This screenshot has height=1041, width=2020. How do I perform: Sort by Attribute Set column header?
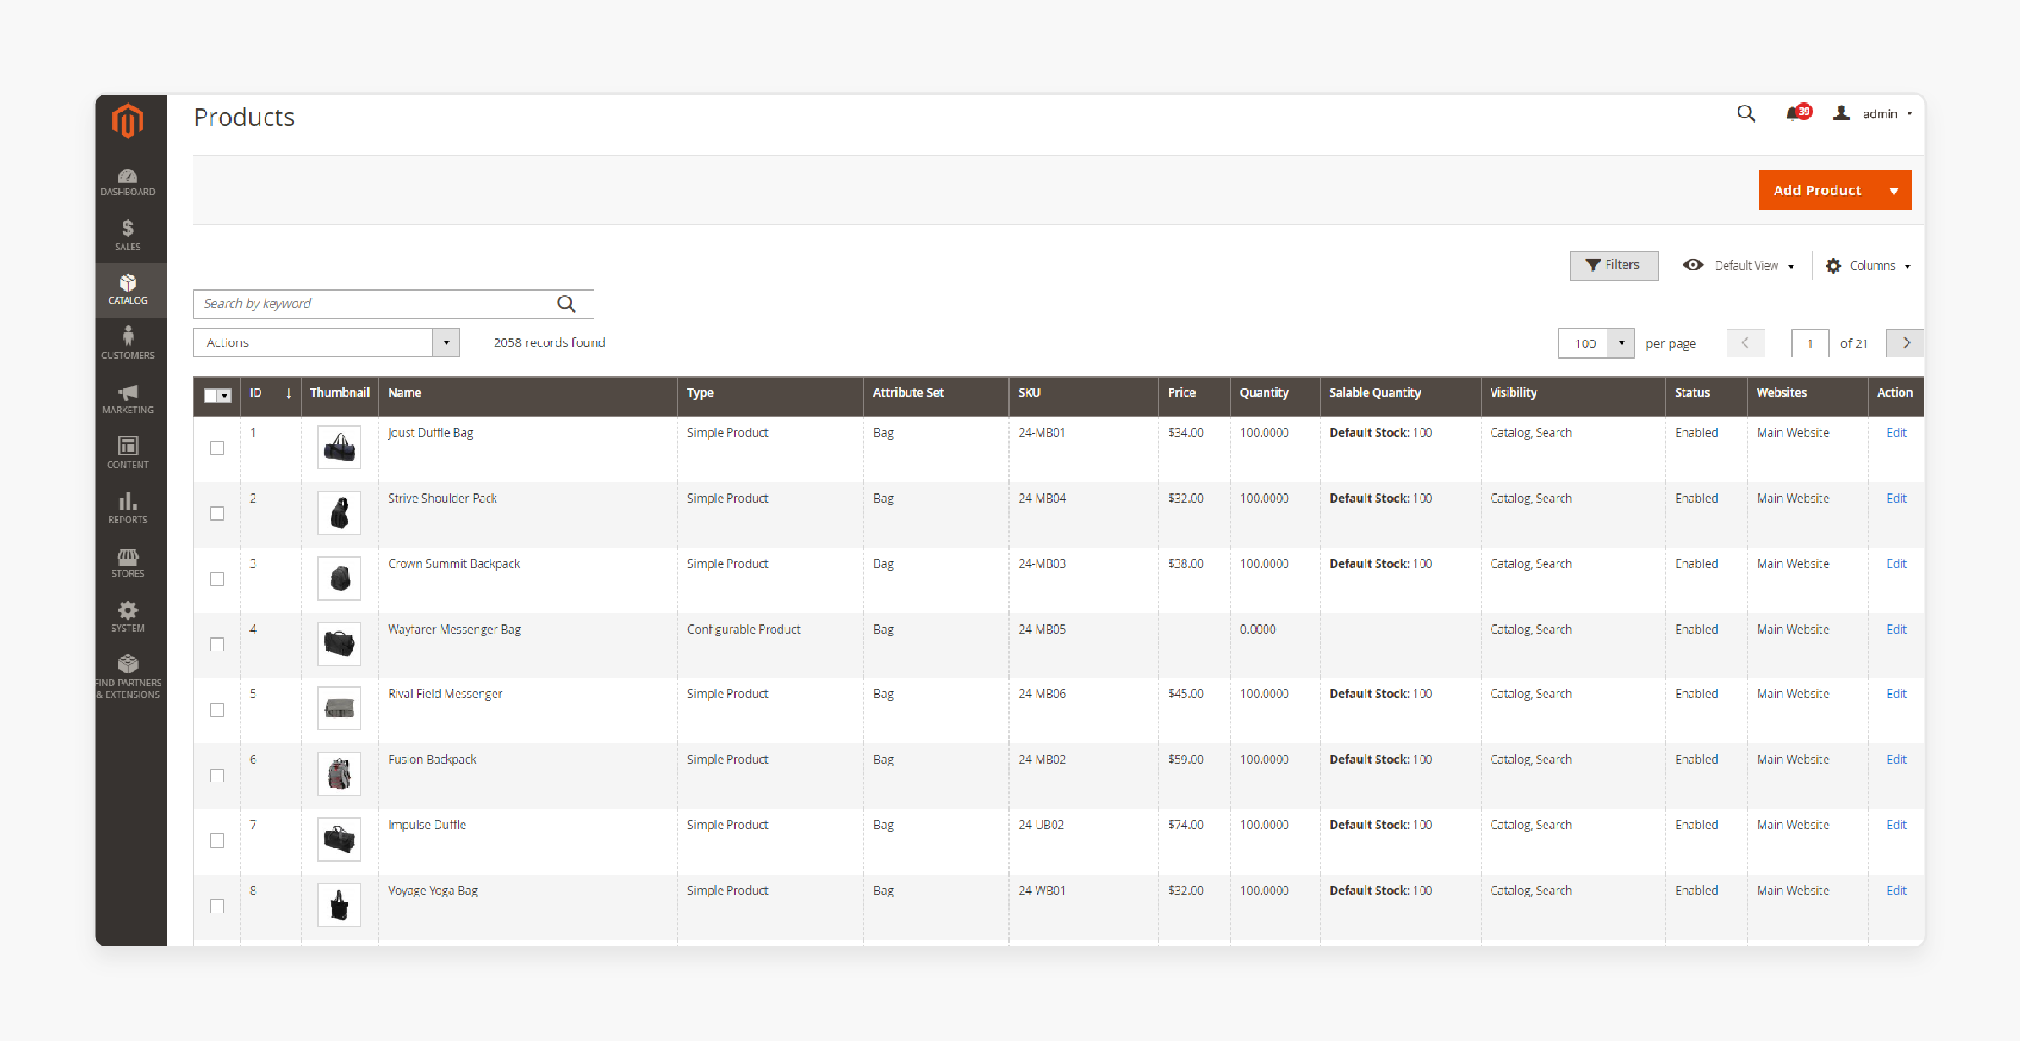[908, 393]
